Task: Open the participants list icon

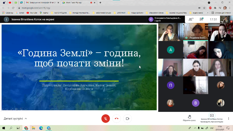Action: pos(191,19)
